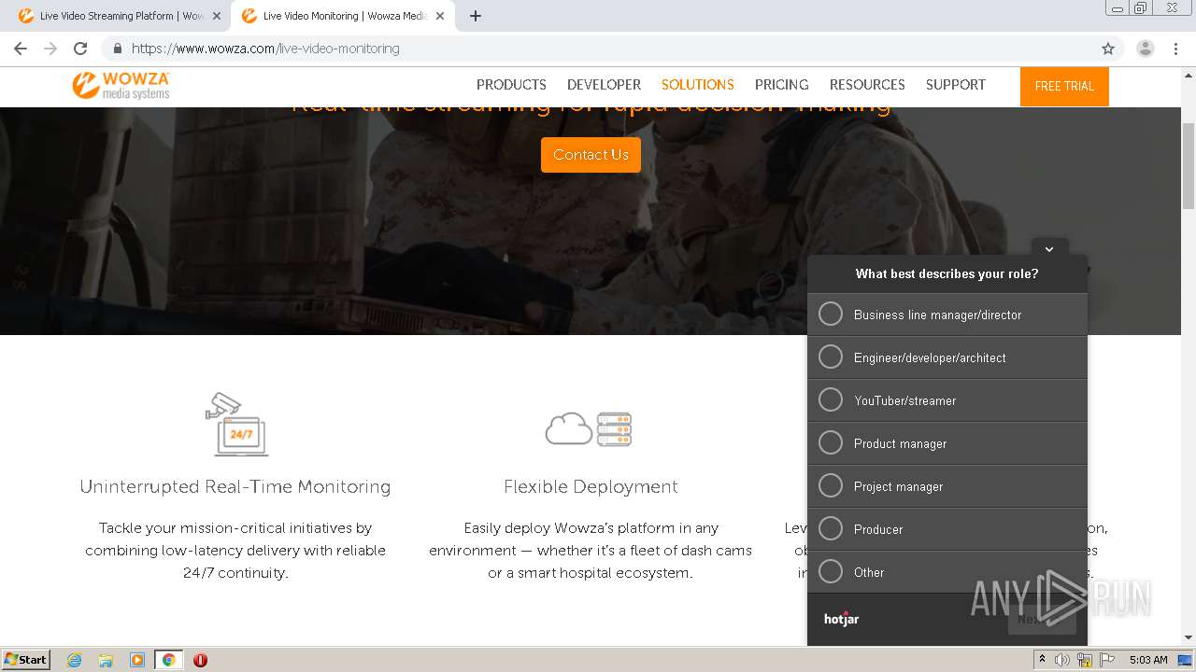
Task: Select Business line manager/director role
Action: pyautogui.click(x=947, y=315)
